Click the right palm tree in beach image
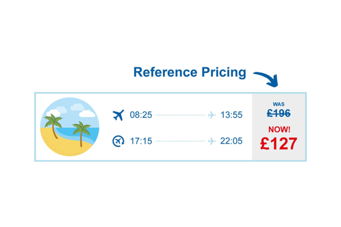Viewport: 341px width, 227px height. click(x=81, y=131)
